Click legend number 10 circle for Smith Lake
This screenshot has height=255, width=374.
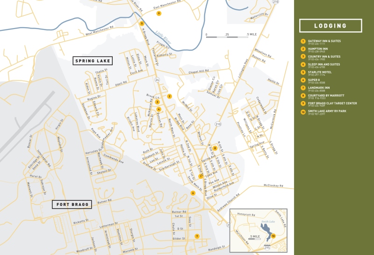tap(303, 112)
